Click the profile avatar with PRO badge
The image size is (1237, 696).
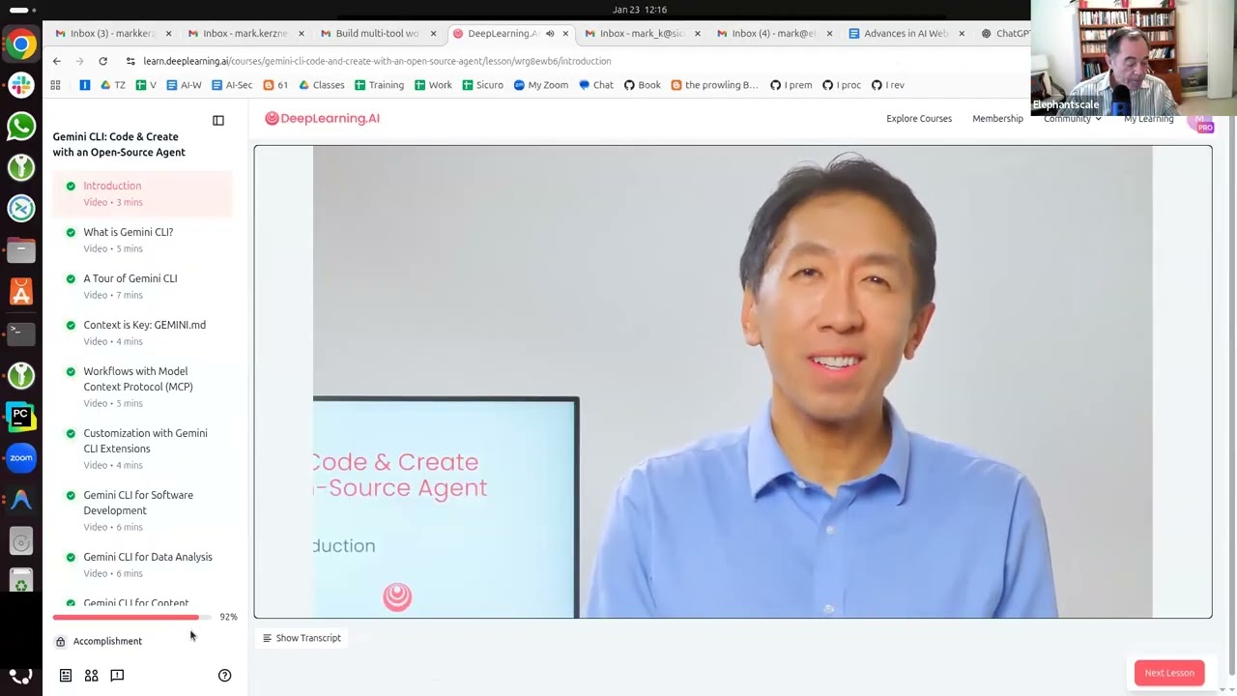pyautogui.click(x=1202, y=120)
